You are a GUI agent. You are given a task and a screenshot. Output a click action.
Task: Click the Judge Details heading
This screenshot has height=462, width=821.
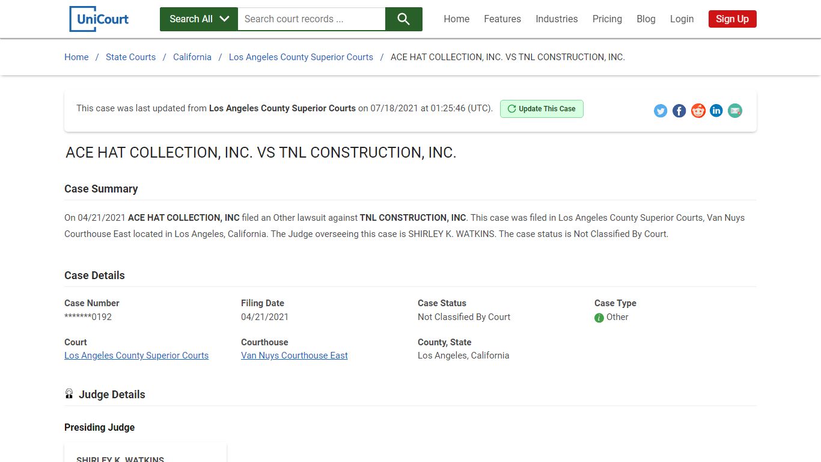pos(112,395)
